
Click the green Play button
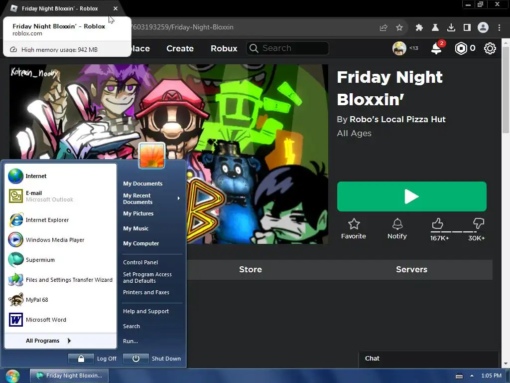point(412,196)
